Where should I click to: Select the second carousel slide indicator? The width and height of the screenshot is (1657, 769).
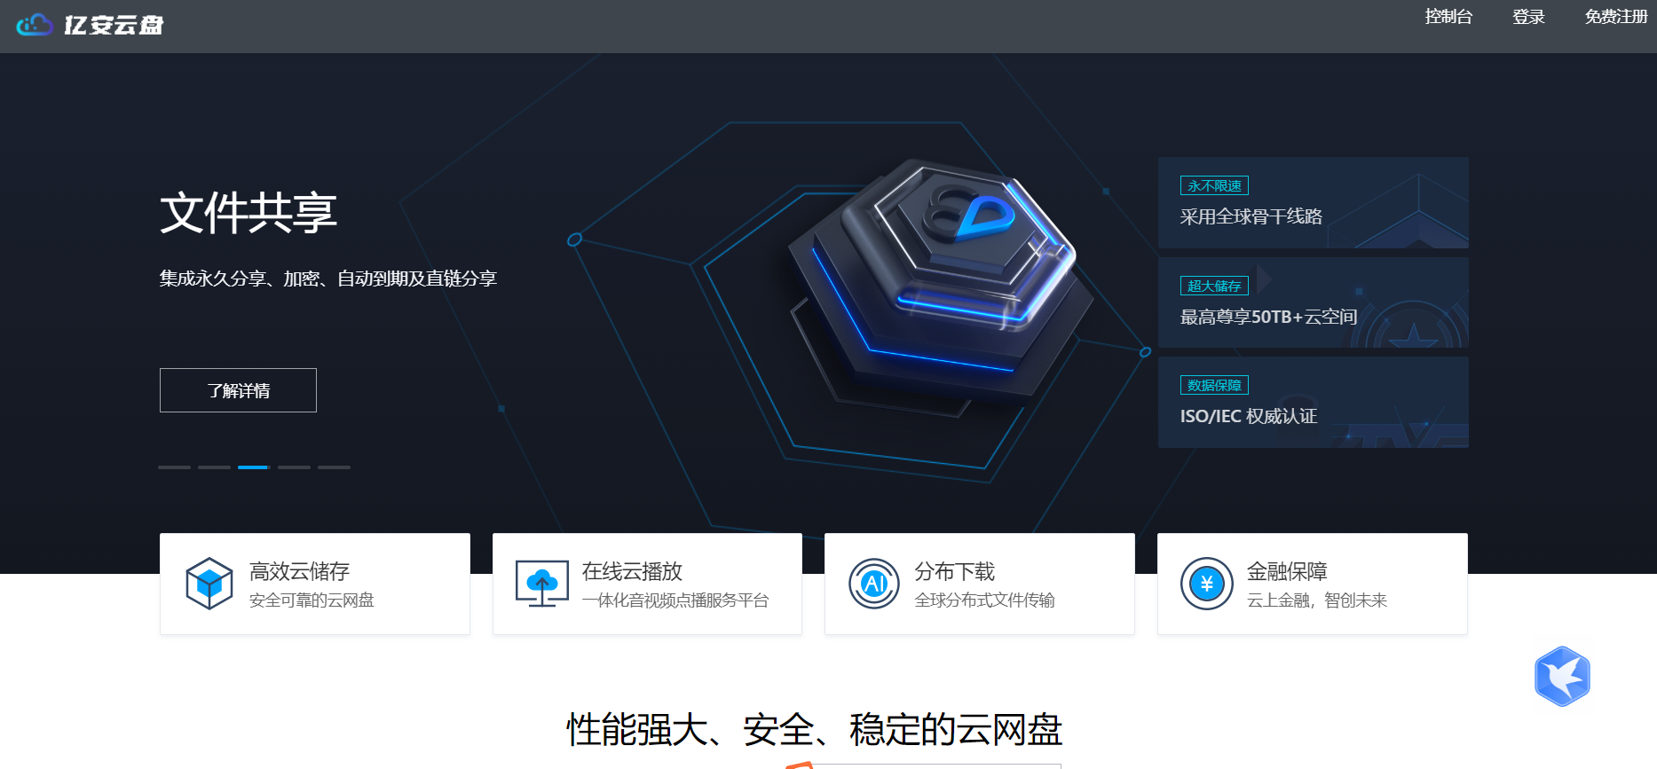(214, 467)
